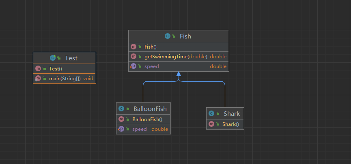Click the double type of Fish speed
Viewport: 351px width, 164px height.
[x=218, y=66]
